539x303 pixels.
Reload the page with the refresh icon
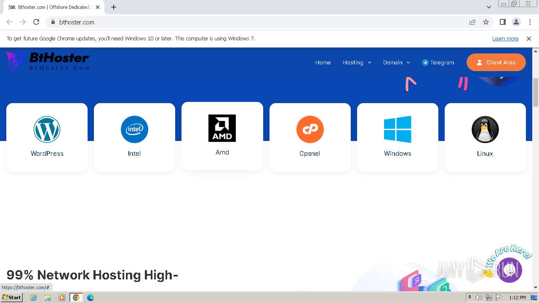36,22
